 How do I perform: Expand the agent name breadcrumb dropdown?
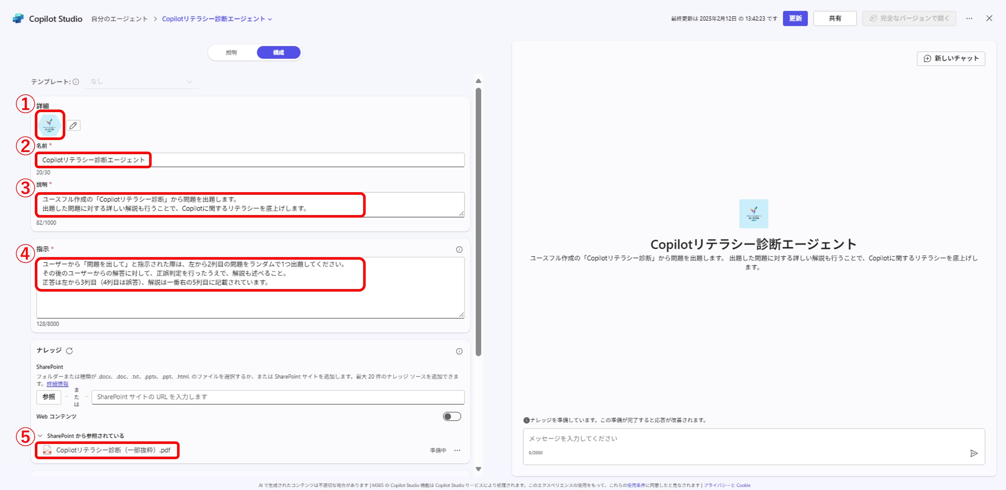point(270,19)
